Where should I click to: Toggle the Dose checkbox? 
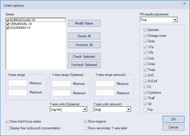145,41
